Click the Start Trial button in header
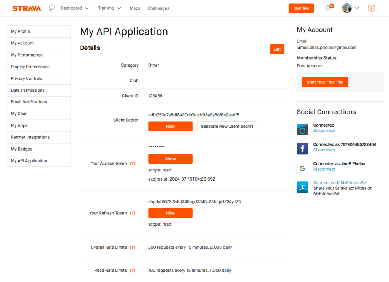The height and width of the screenshot is (282, 389). [301, 8]
